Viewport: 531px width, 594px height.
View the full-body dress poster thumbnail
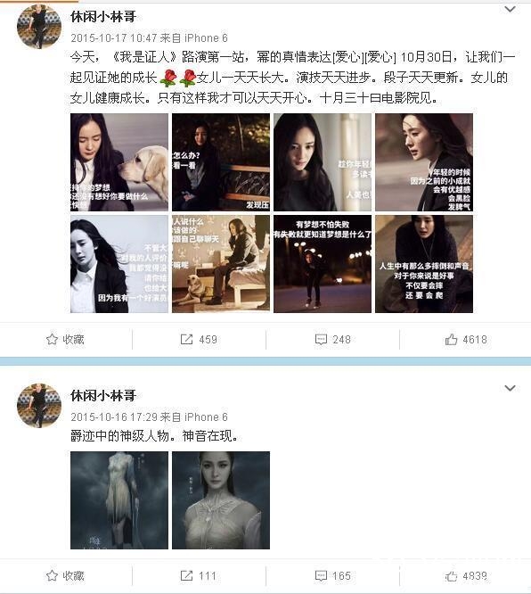tap(119, 500)
